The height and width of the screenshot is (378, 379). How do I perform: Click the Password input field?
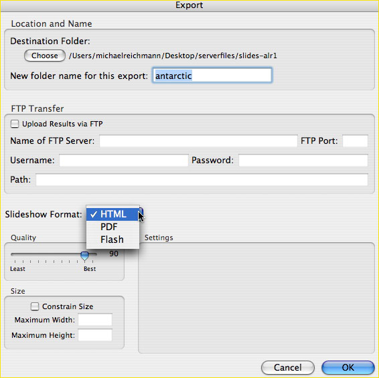tap(303, 160)
